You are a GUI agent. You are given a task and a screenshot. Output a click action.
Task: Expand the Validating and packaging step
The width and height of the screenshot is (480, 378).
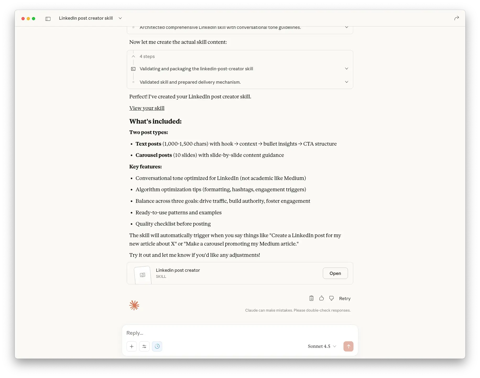(346, 69)
